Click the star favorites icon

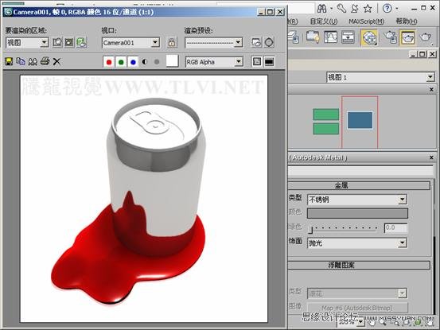pyautogui.click(x=368, y=9)
